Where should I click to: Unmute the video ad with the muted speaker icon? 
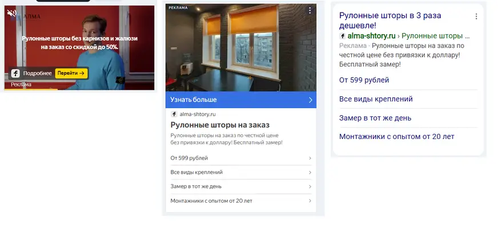click(x=12, y=13)
